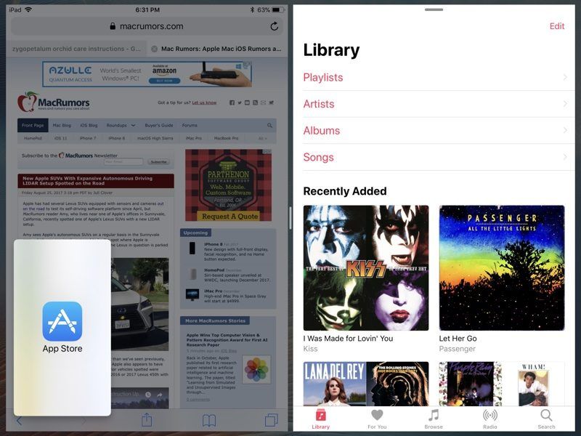The height and width of the screenshot is (436, 581).
Task: Switch to zygopetalum orchid care Safari tab
Action: tap(76, 49)
